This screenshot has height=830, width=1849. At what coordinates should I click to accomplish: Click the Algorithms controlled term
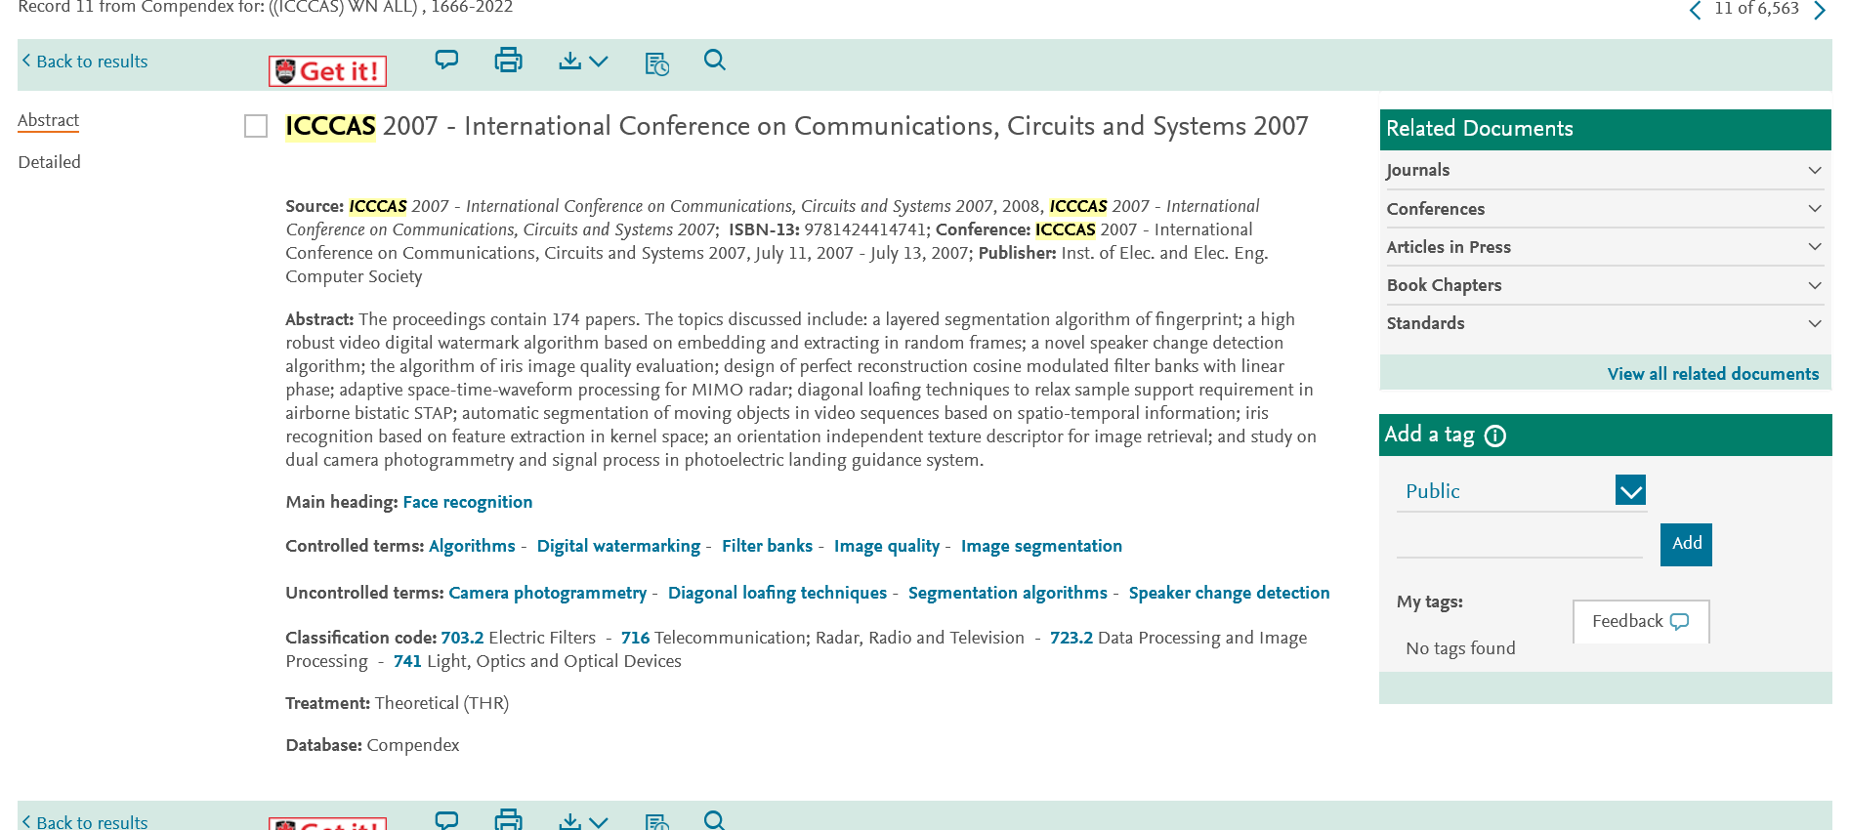click(x=472, y=546)
